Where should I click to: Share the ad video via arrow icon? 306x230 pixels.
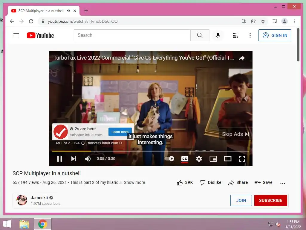[242, 58]
